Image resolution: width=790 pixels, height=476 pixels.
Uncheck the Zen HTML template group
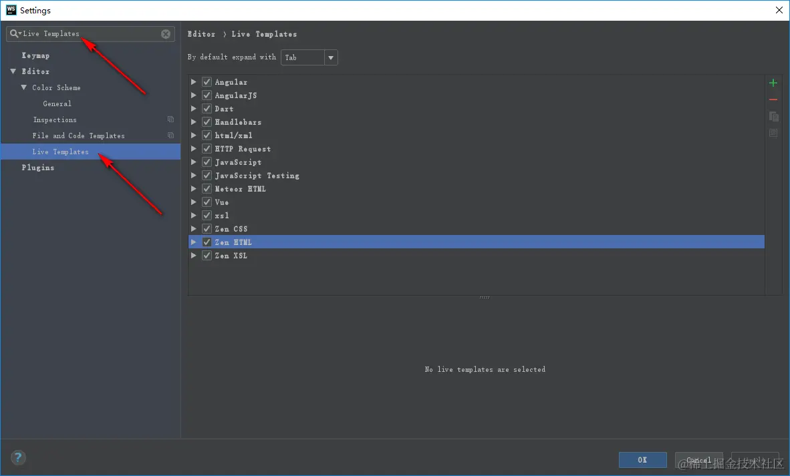(207, 242)
